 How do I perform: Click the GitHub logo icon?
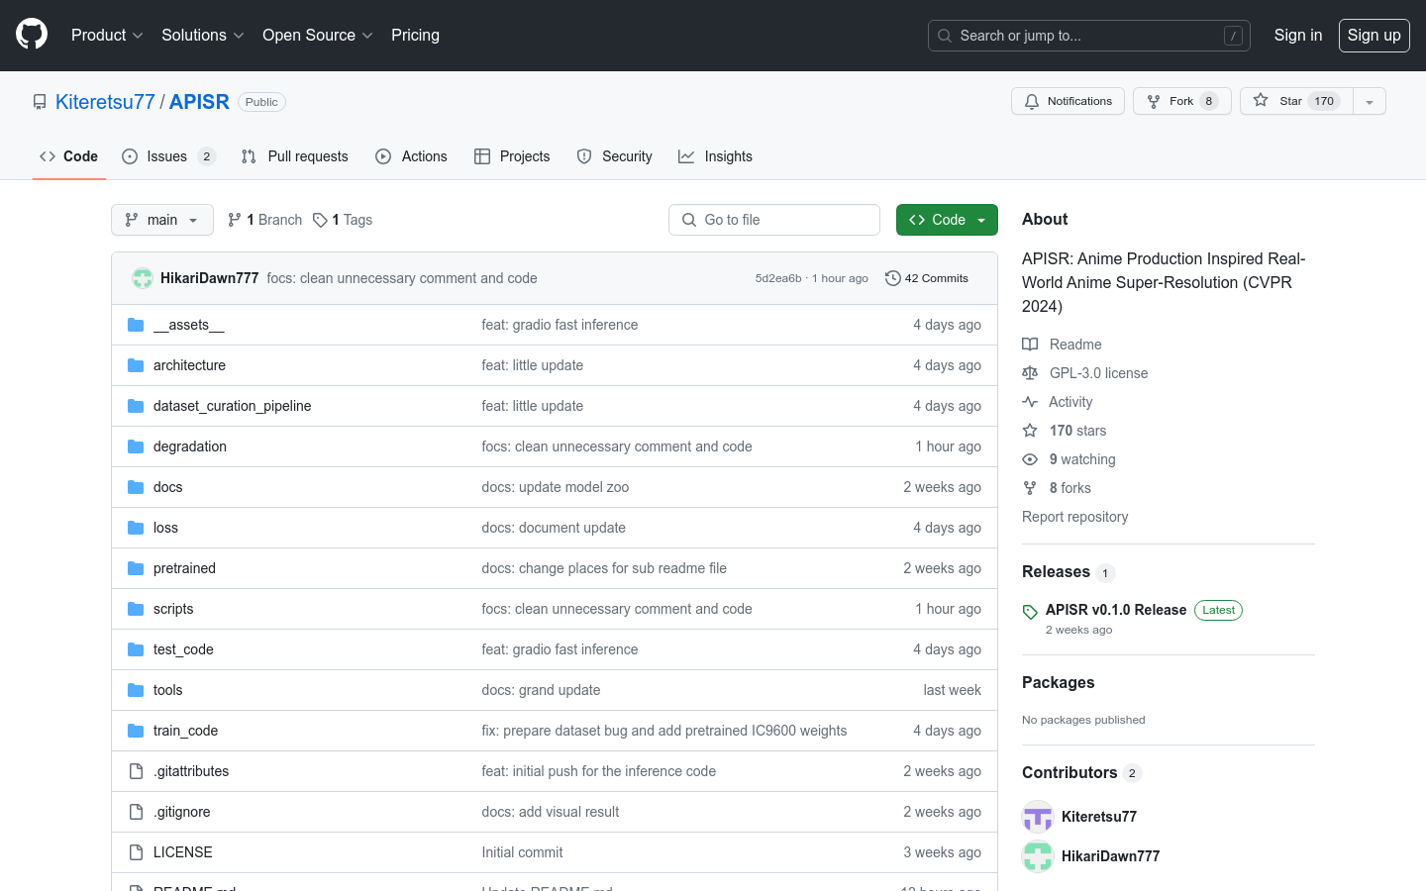(x=32, y=35)
